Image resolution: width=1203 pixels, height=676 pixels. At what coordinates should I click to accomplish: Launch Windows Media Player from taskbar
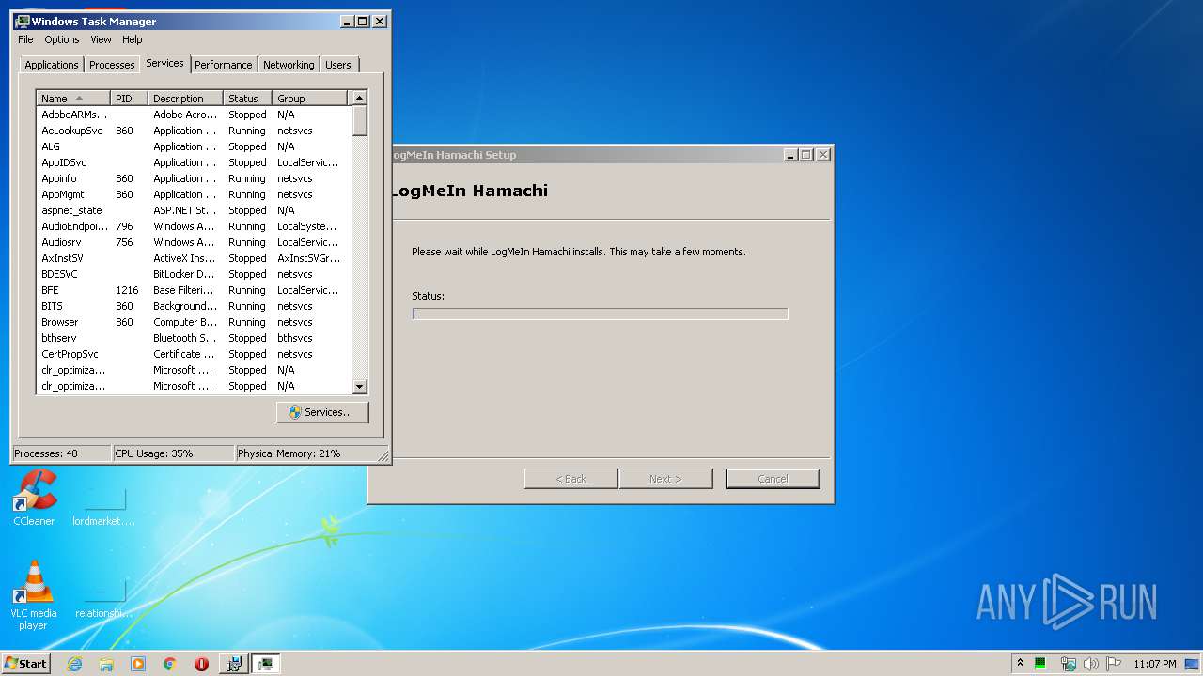138,664
